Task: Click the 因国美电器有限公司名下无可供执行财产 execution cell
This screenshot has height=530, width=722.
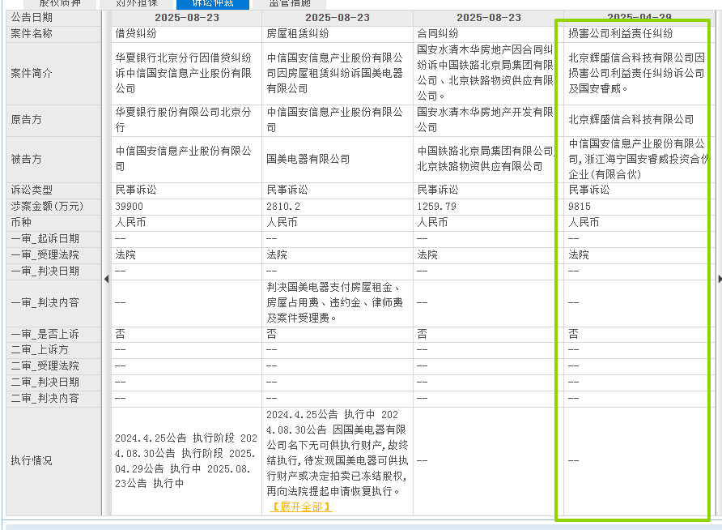Action: coord(338,461)
